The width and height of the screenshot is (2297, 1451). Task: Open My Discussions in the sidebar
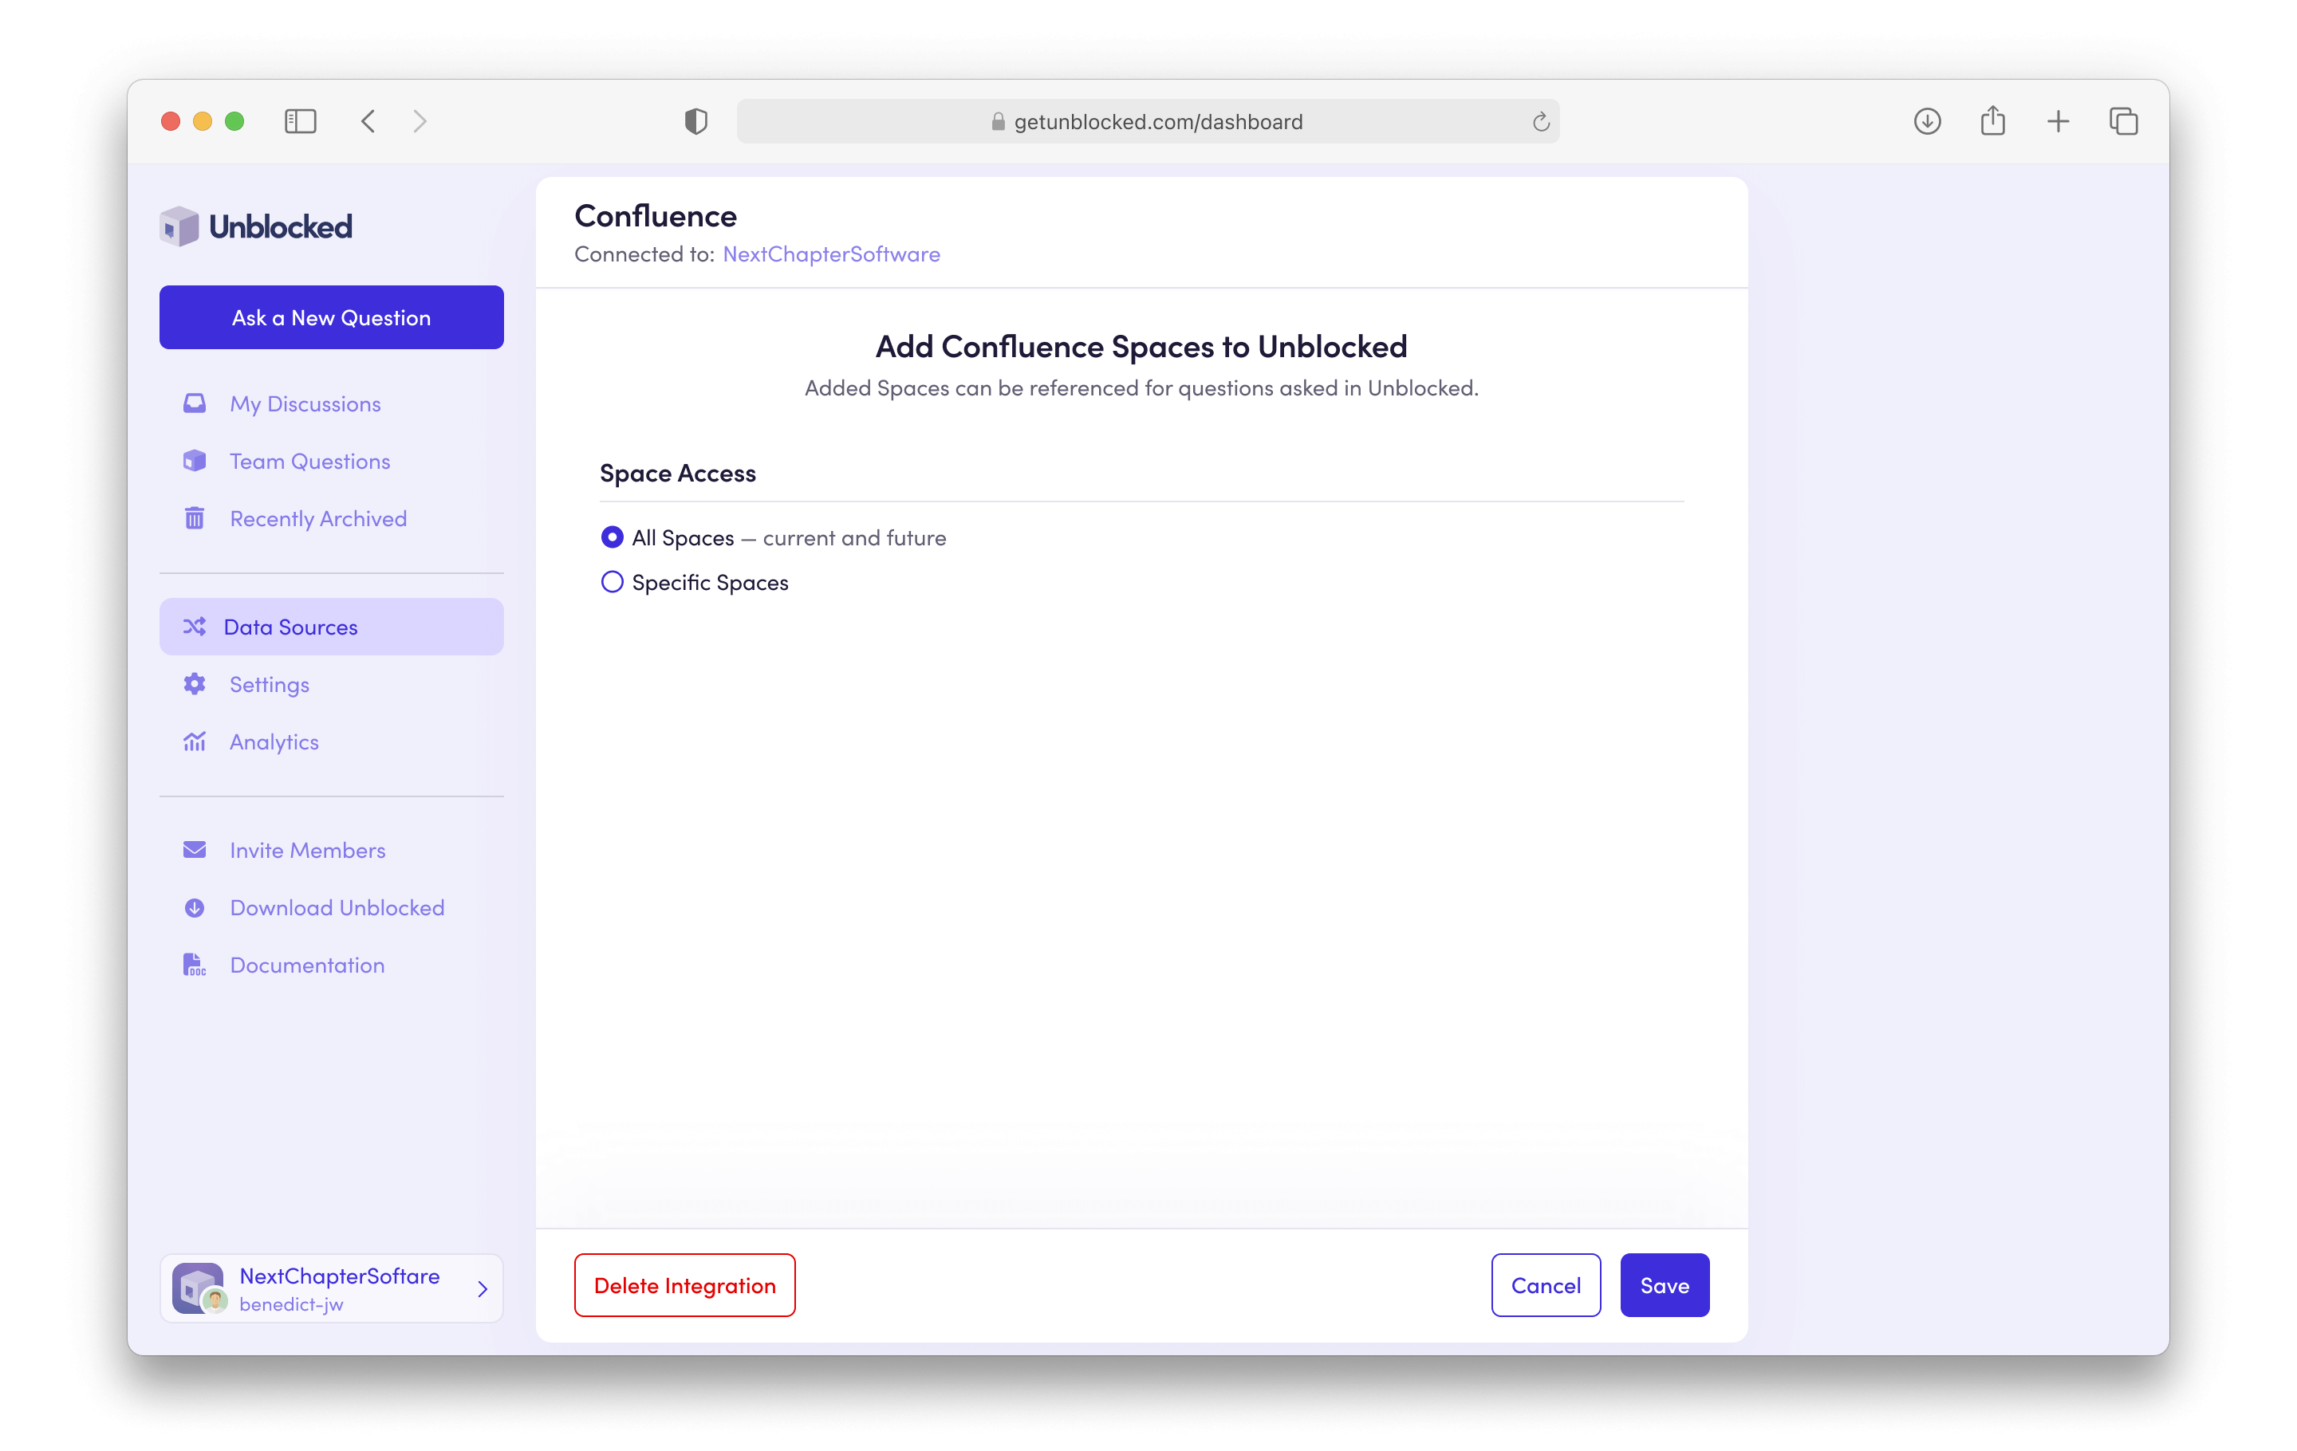pos(331,403)
